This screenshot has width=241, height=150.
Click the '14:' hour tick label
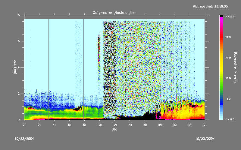coord(130,125)
